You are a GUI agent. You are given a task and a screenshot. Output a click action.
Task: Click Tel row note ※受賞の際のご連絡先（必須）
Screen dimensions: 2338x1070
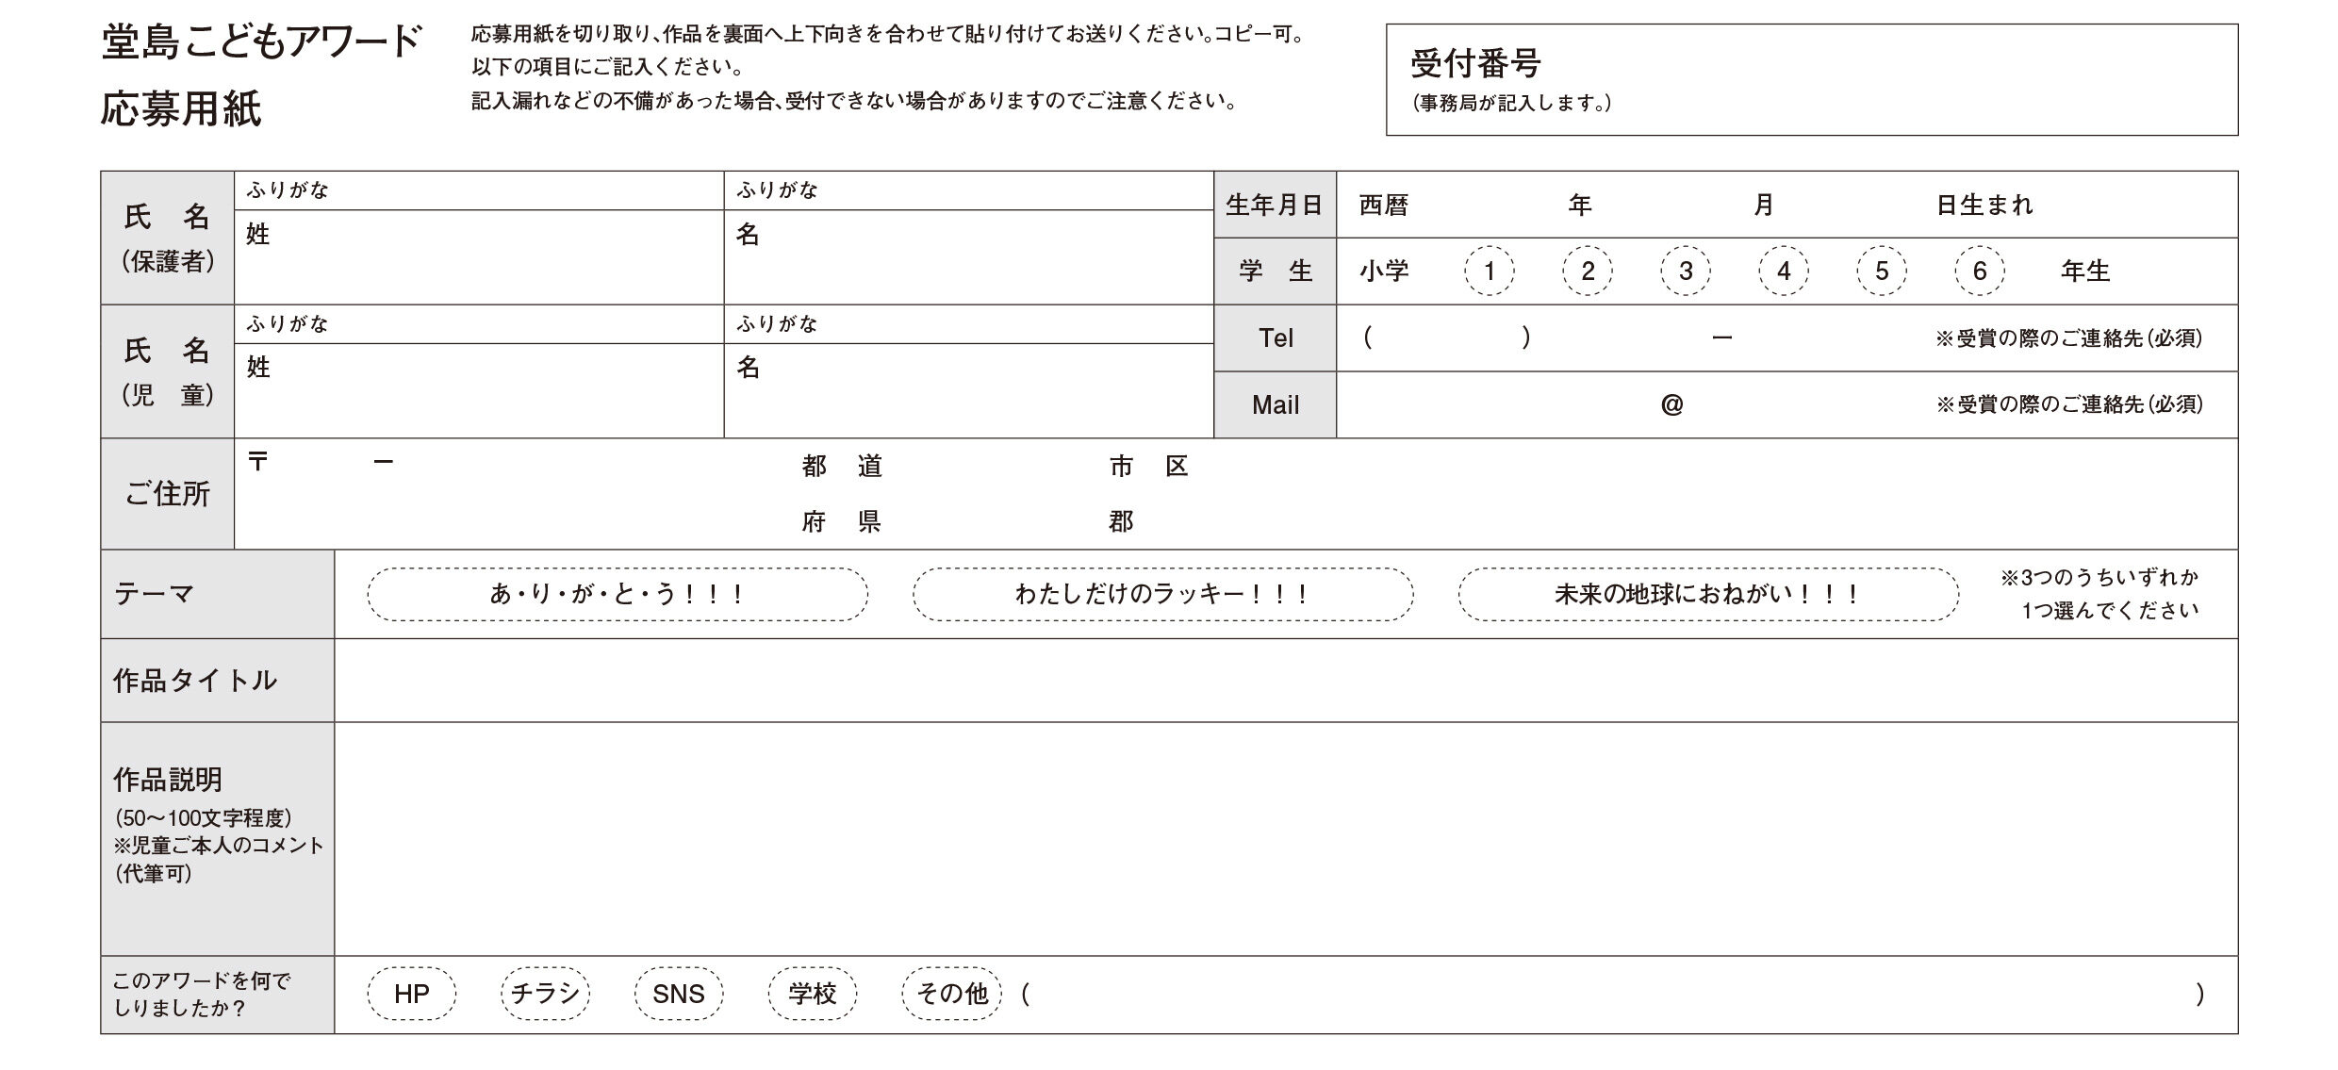tap(2068, 337)
